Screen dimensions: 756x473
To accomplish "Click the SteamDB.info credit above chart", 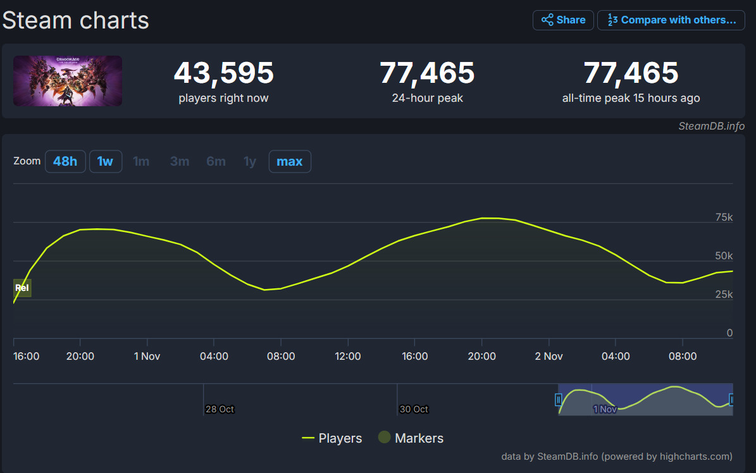I will (x=711, y=126).
